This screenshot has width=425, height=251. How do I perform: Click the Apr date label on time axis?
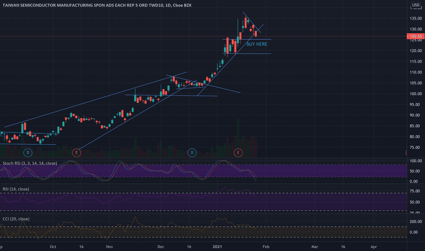tap(373, 246)
